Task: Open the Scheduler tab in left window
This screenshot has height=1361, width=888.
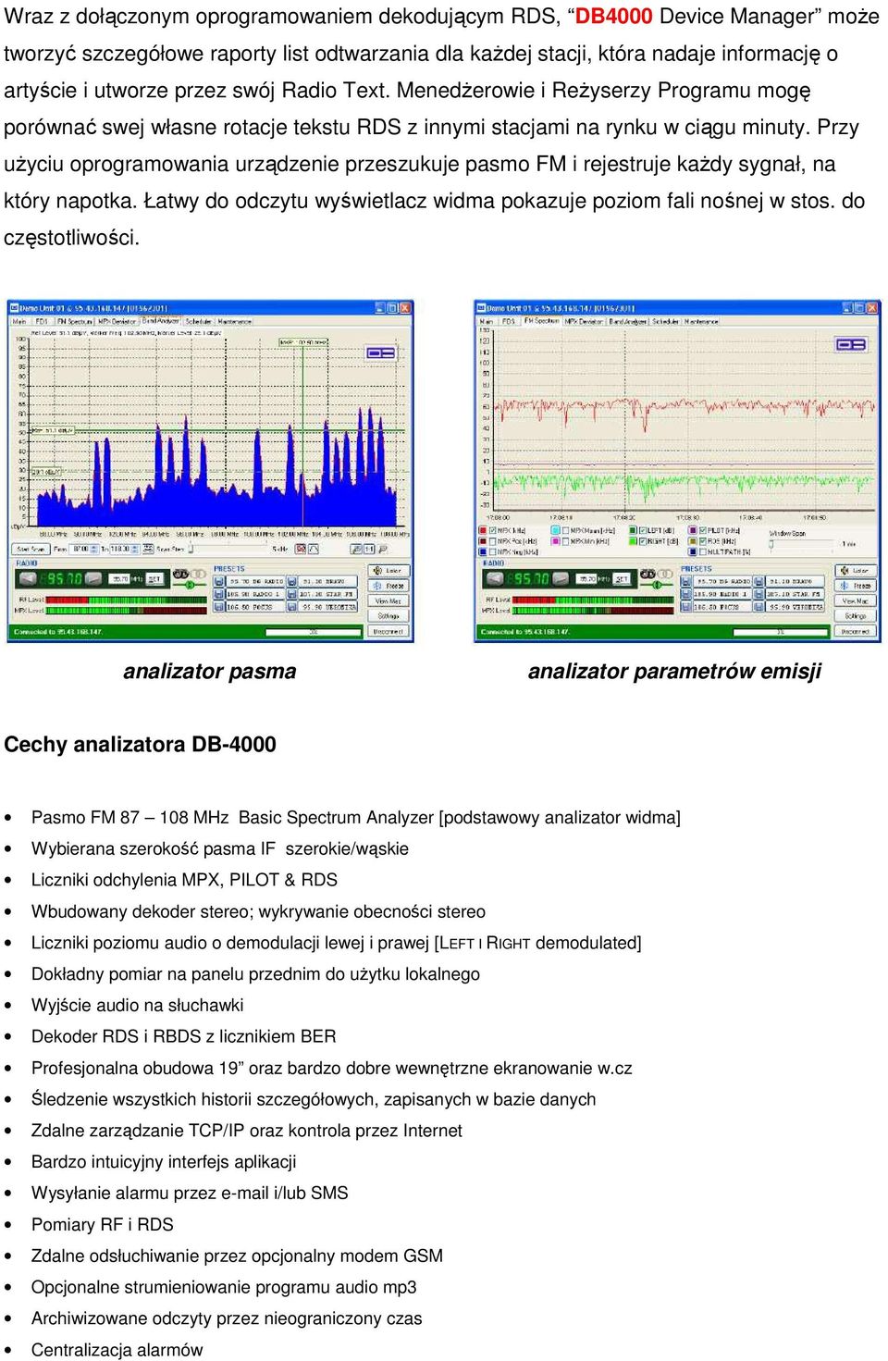Action: (199, 321)
